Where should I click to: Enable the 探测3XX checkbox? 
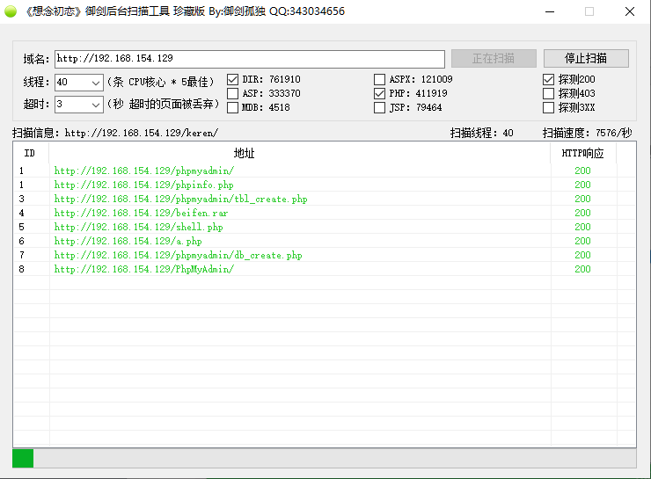pyautogui.click(x=548, y=108)
